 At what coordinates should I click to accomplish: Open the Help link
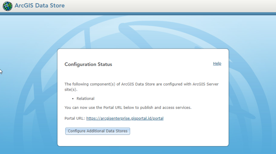tap(217, 64)
